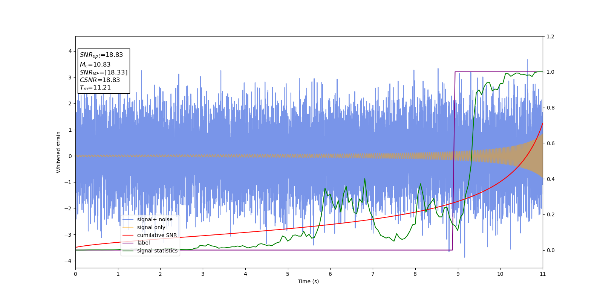Click the left-axis tick label −4
Image resolution: width=603 pixels, height=301 pixels.
(x=67, y=261)
